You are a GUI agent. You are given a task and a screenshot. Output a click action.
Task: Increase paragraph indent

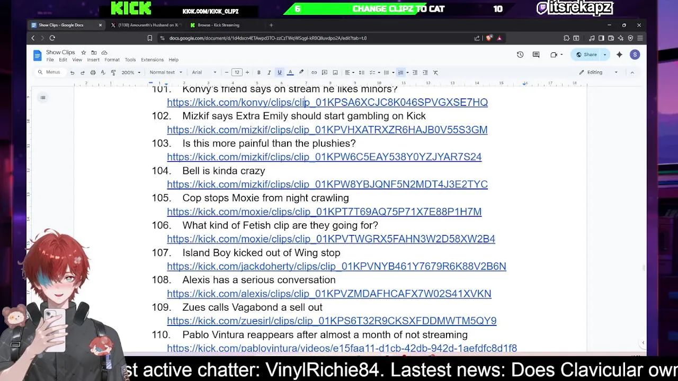tap(425, 72)
